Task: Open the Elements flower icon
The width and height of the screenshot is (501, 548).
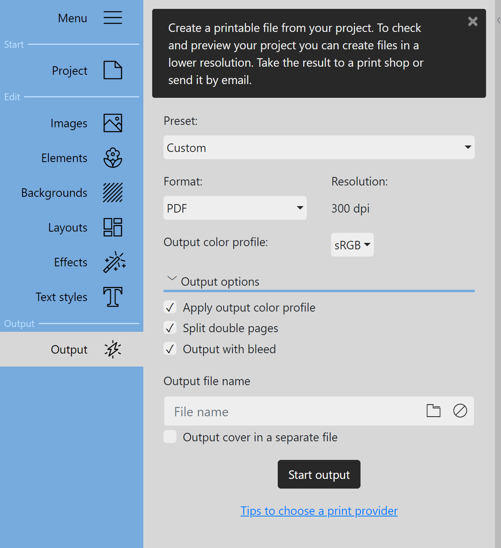Action: [113, 158]
